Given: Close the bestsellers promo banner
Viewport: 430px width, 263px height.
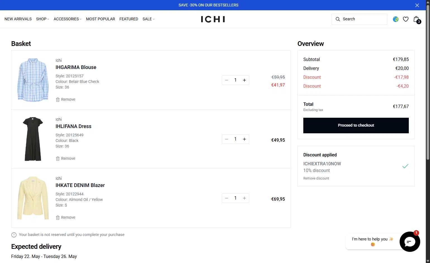Looking at the screenshot, I should click(417, 5).
